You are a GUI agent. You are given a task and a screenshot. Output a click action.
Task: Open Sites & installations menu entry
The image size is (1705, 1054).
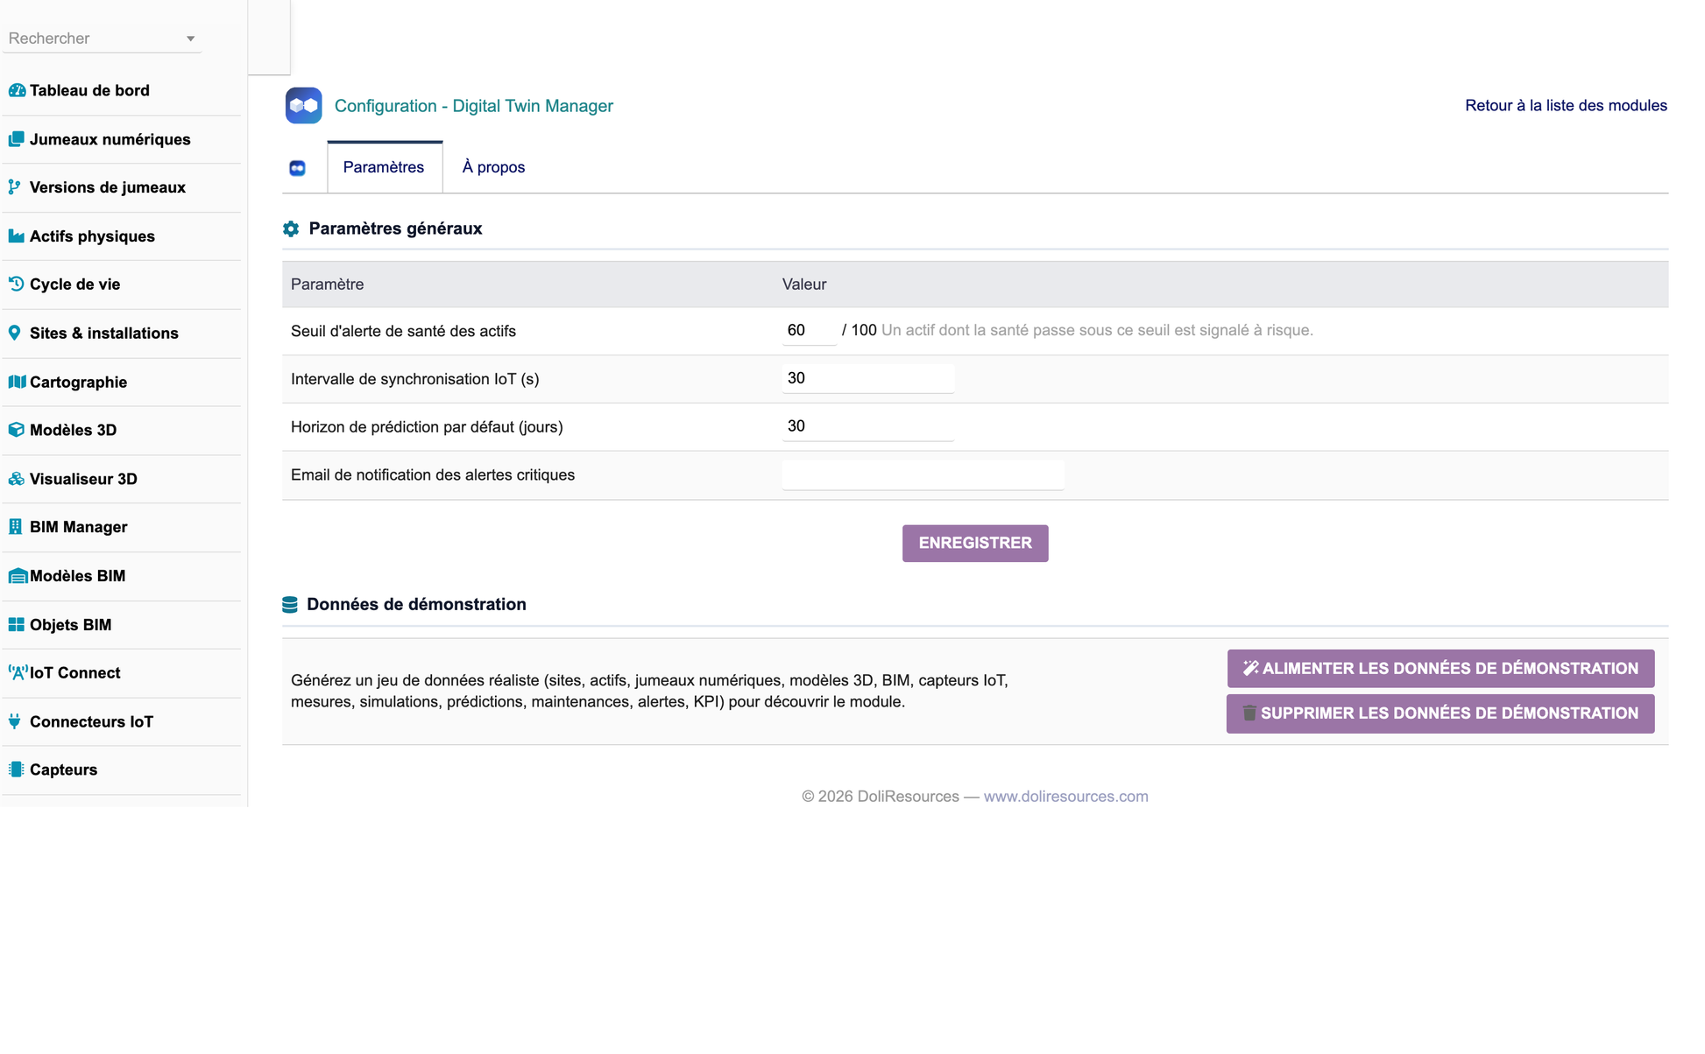[x=104, y=333]
